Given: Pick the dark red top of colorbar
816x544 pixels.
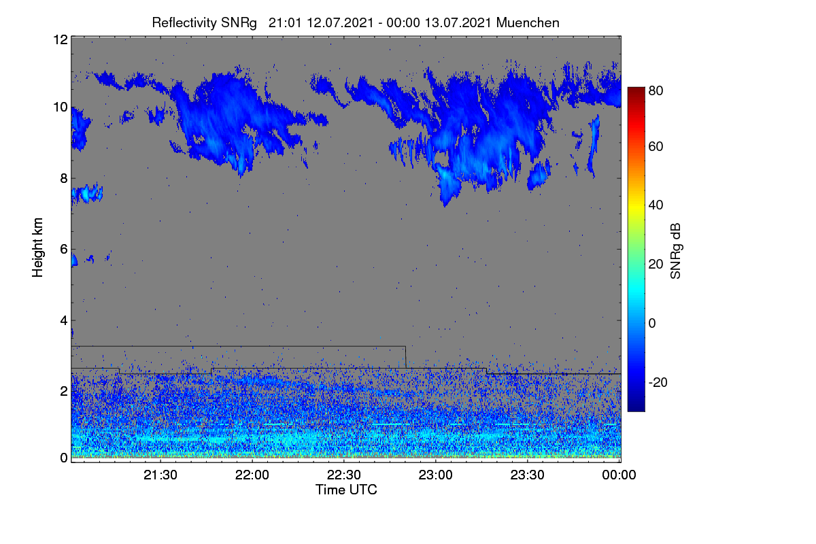Looking at the screenshot, I should [635, 91].
